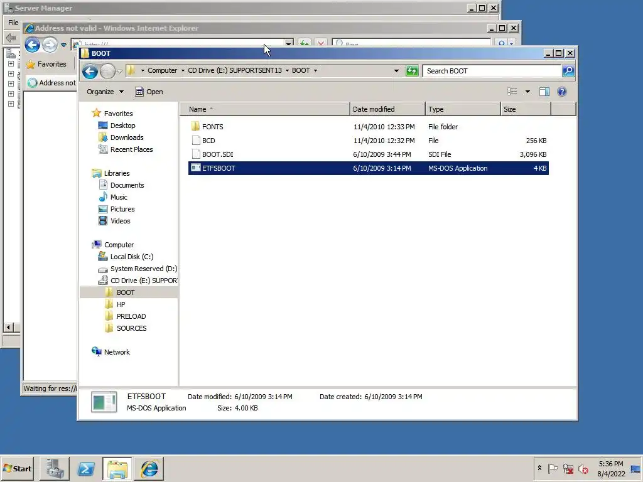Open the PRELOAD folder in navigation tree
Image resolution: width=643 pixels, height=482 pixels.
click(x=131, y=316)
